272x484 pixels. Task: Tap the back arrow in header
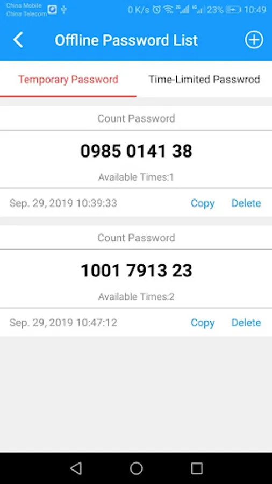pos(18,40)
